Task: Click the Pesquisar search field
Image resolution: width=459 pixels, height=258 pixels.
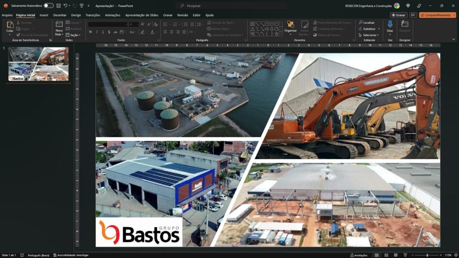Action: pyautogui.click(x=231, y=5)
